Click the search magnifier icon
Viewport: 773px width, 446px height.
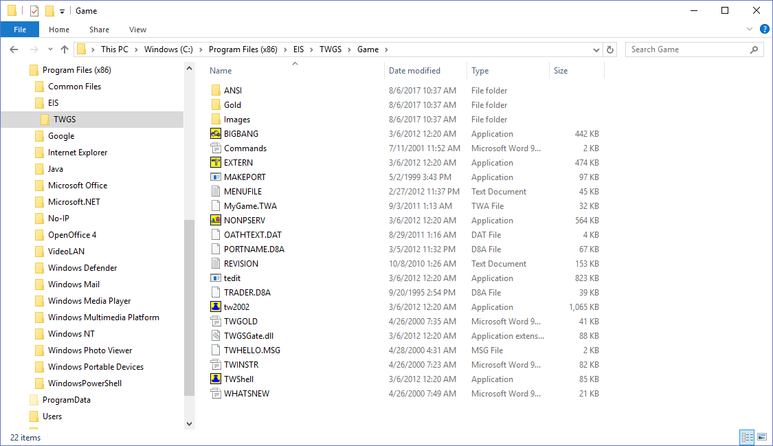tap(754, 49)
